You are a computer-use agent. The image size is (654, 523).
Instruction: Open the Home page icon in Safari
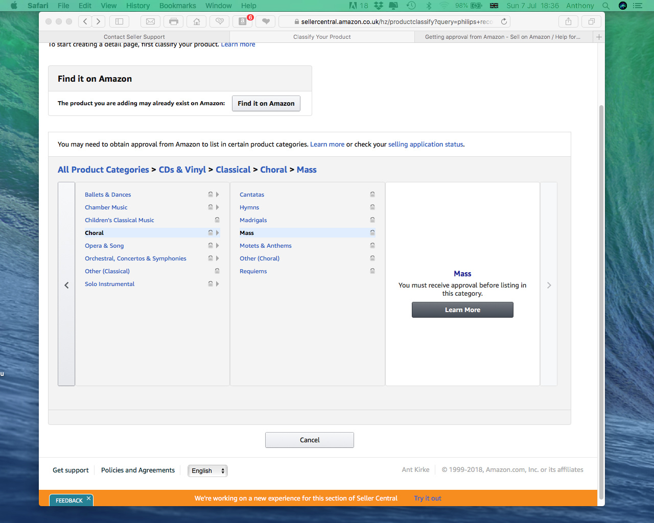(196, 21)
